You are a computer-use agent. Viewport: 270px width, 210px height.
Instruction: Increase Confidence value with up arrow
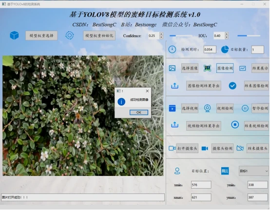(x=161, y=34)
